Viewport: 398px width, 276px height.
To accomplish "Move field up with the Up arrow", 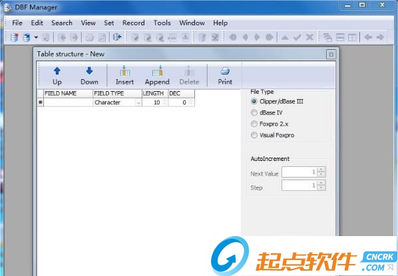I will pos(57,76).
